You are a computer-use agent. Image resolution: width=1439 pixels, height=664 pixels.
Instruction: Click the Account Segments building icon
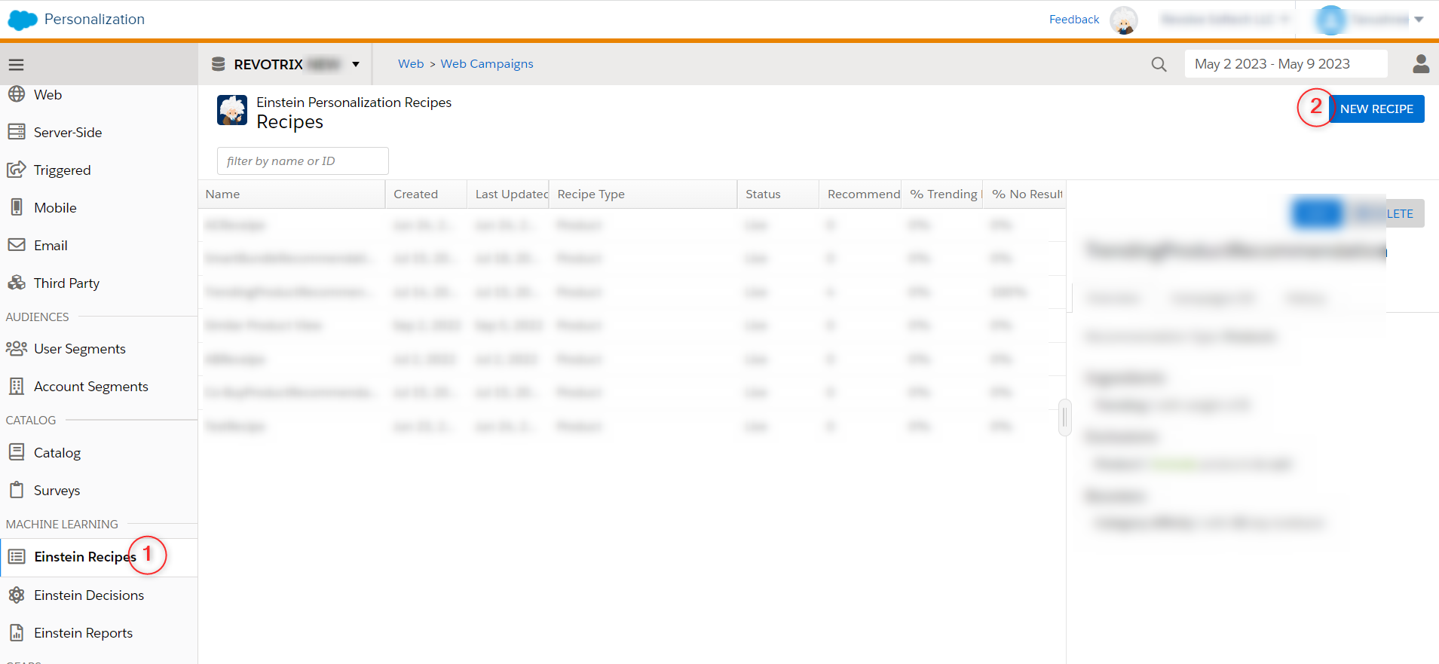click(x=17, y=386)
